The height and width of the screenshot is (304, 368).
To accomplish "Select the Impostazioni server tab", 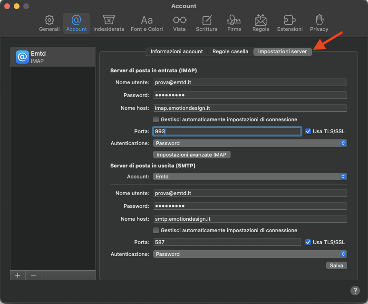I will [x=282, y=52].
